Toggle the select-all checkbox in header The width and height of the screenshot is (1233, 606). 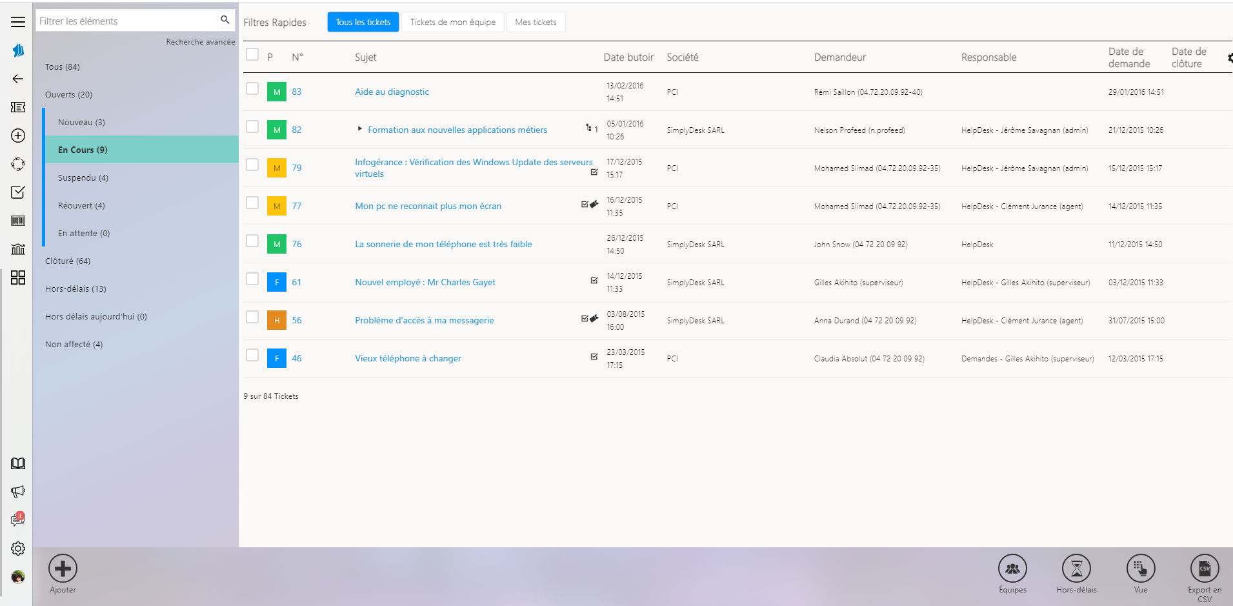252,54
